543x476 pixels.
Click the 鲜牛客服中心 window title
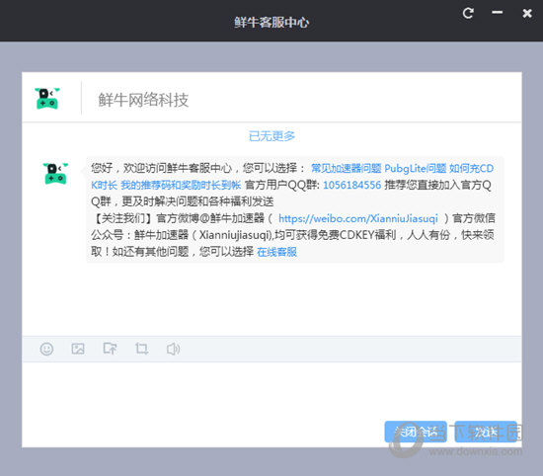point(271,22)
